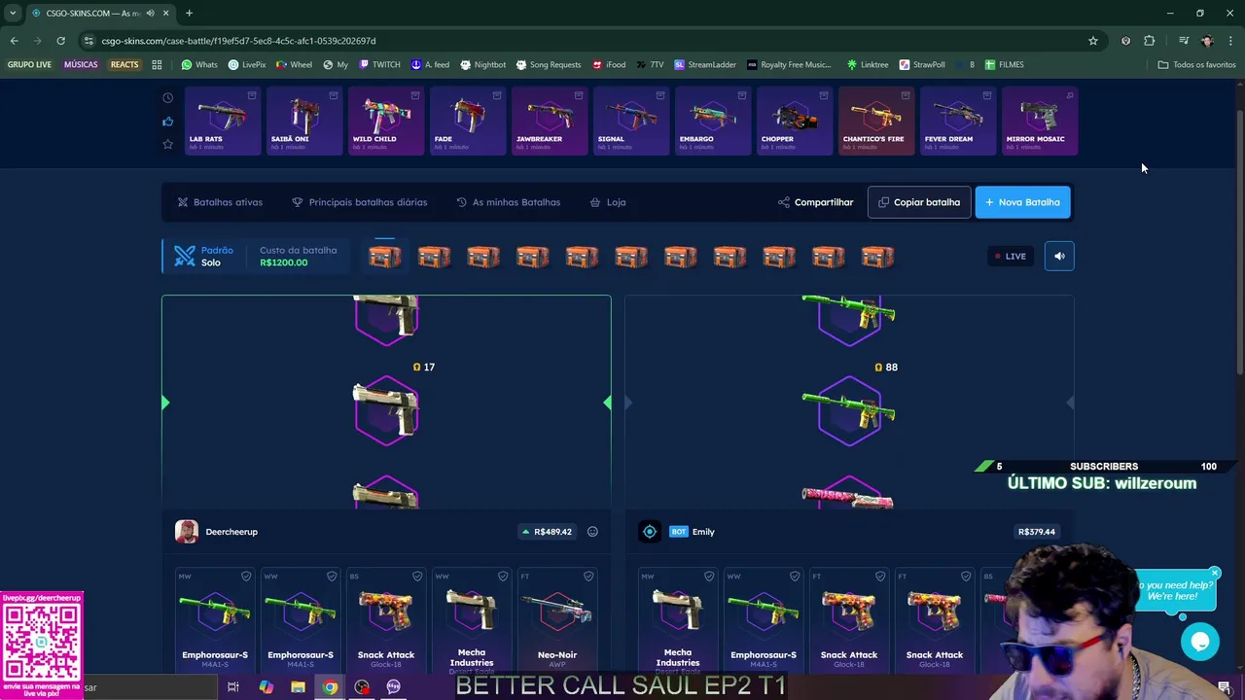This screenshot has width=1245, height=700.
Task: Click the Chrome icon in the taskbar
Action: (x=331, y=687)
